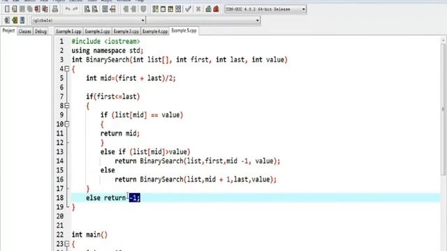Collapse the main body at line 23
The width and height of the screenshot is (447, 251).
pos(67,243)
